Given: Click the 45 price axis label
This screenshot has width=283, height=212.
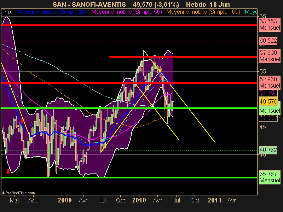Looking at the screenshot, I should click(x=262, y=127).
